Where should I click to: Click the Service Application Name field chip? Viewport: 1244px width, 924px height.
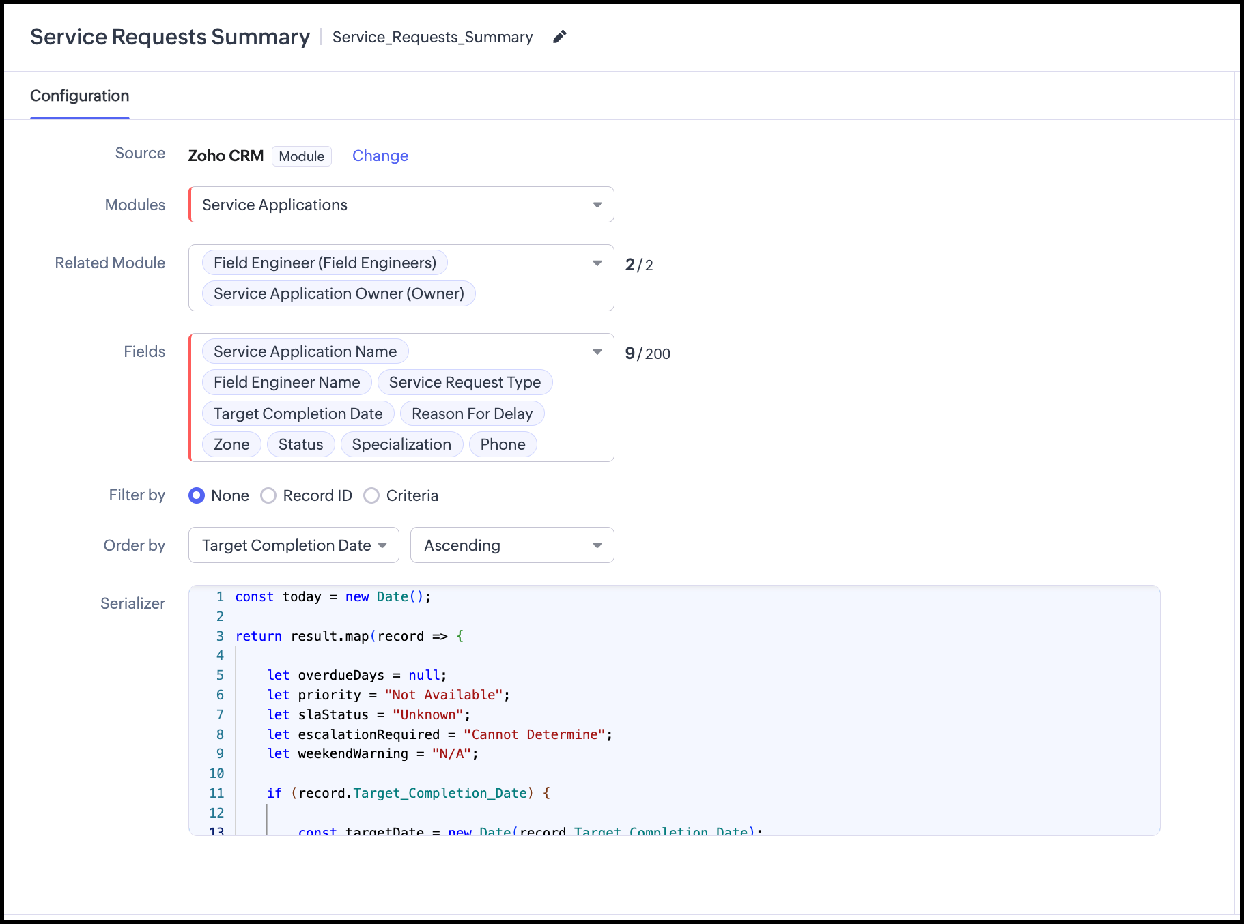(x=305, y=351)
